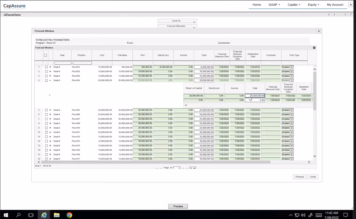This screenshot has width=356, height=219.
Task: Click the circle/gear icon in Allocations panel header
Action: click(x=334, y=14)
